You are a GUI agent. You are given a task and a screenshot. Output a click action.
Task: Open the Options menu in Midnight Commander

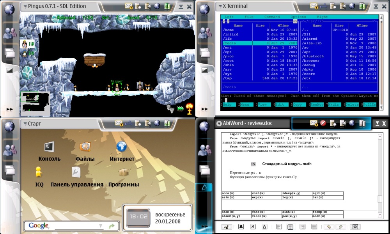coord(298,17)
